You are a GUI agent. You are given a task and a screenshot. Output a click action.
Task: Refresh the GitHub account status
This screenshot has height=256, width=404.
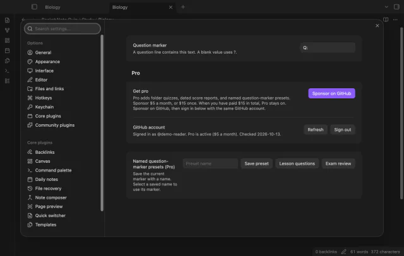coord(316,130)
